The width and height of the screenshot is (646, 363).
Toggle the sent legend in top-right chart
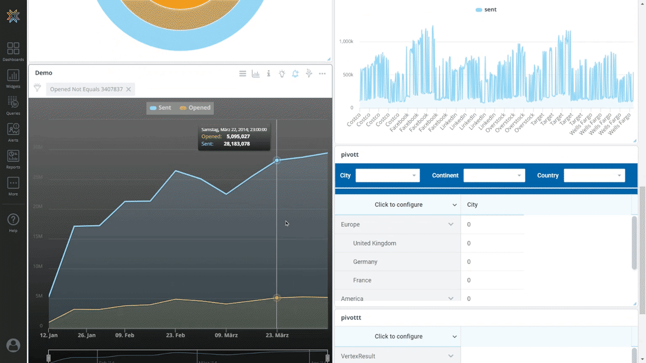(x=486, y=10)
